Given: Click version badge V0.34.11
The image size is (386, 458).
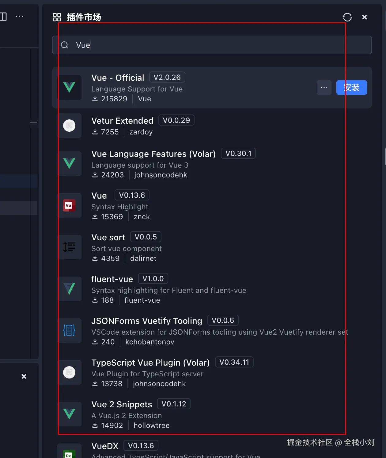Looking at the screenshot, I should (x=234, y=362).
